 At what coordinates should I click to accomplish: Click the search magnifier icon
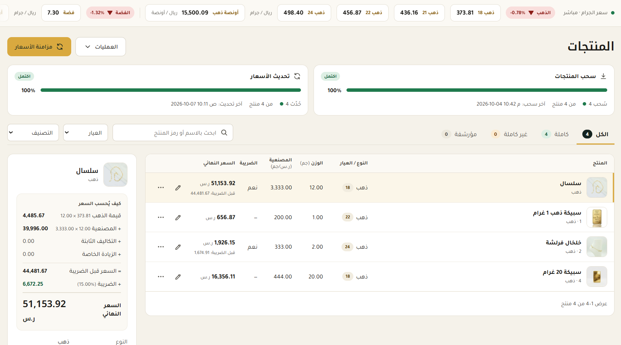(224, 133)
